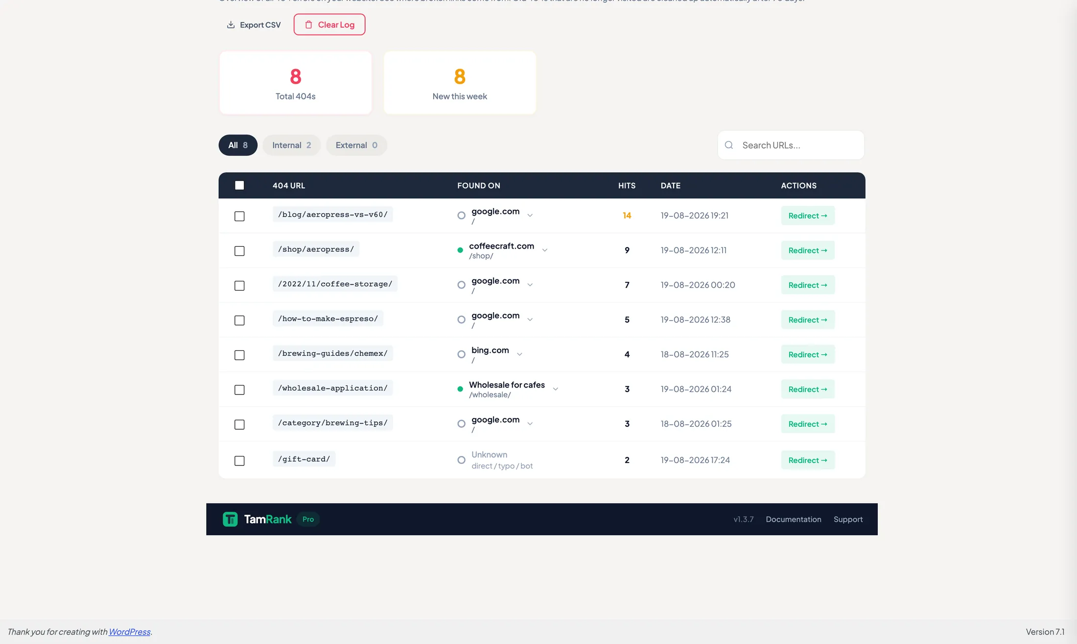1077x644 pixels.
Task: Select the /2022/11/coffee-storage/ row checkbox
Action: click(x=239, y=286)
